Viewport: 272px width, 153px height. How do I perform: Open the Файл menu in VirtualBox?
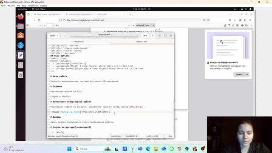tap(3, 6)
